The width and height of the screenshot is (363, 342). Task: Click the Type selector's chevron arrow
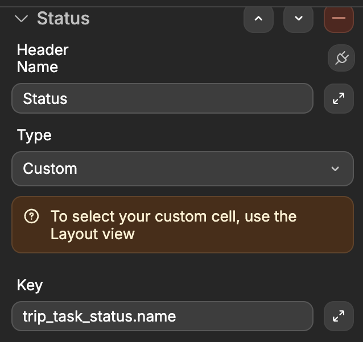[335, 169]
